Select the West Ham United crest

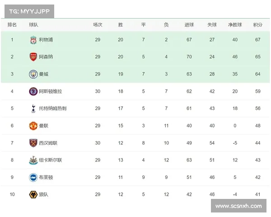[x=33, y=143]
